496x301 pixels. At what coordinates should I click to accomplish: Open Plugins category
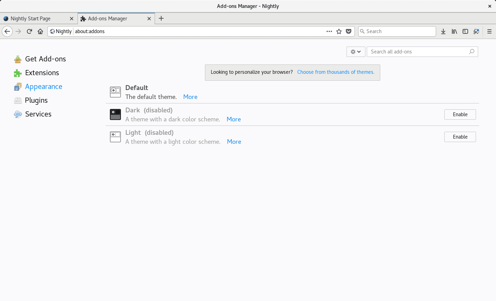point(31,100)
